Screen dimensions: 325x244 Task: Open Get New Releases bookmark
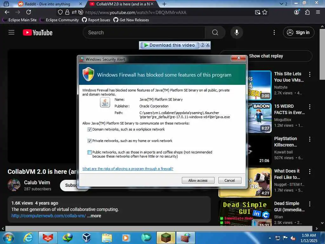[131, 20]
